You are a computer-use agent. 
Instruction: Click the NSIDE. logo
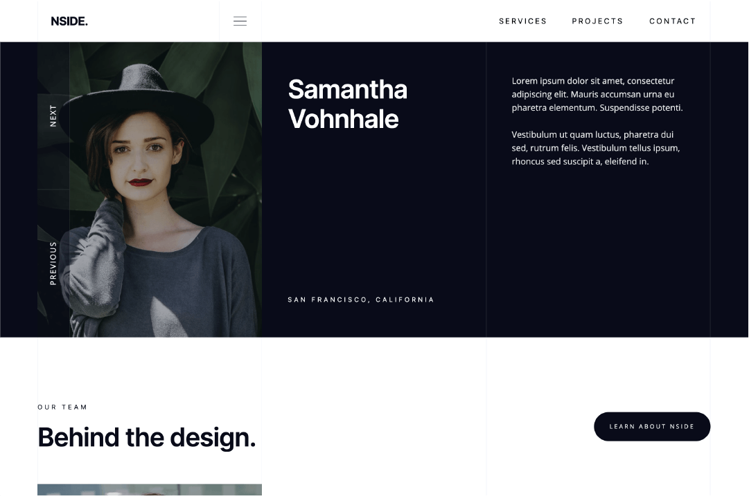(x=69, y=21)
